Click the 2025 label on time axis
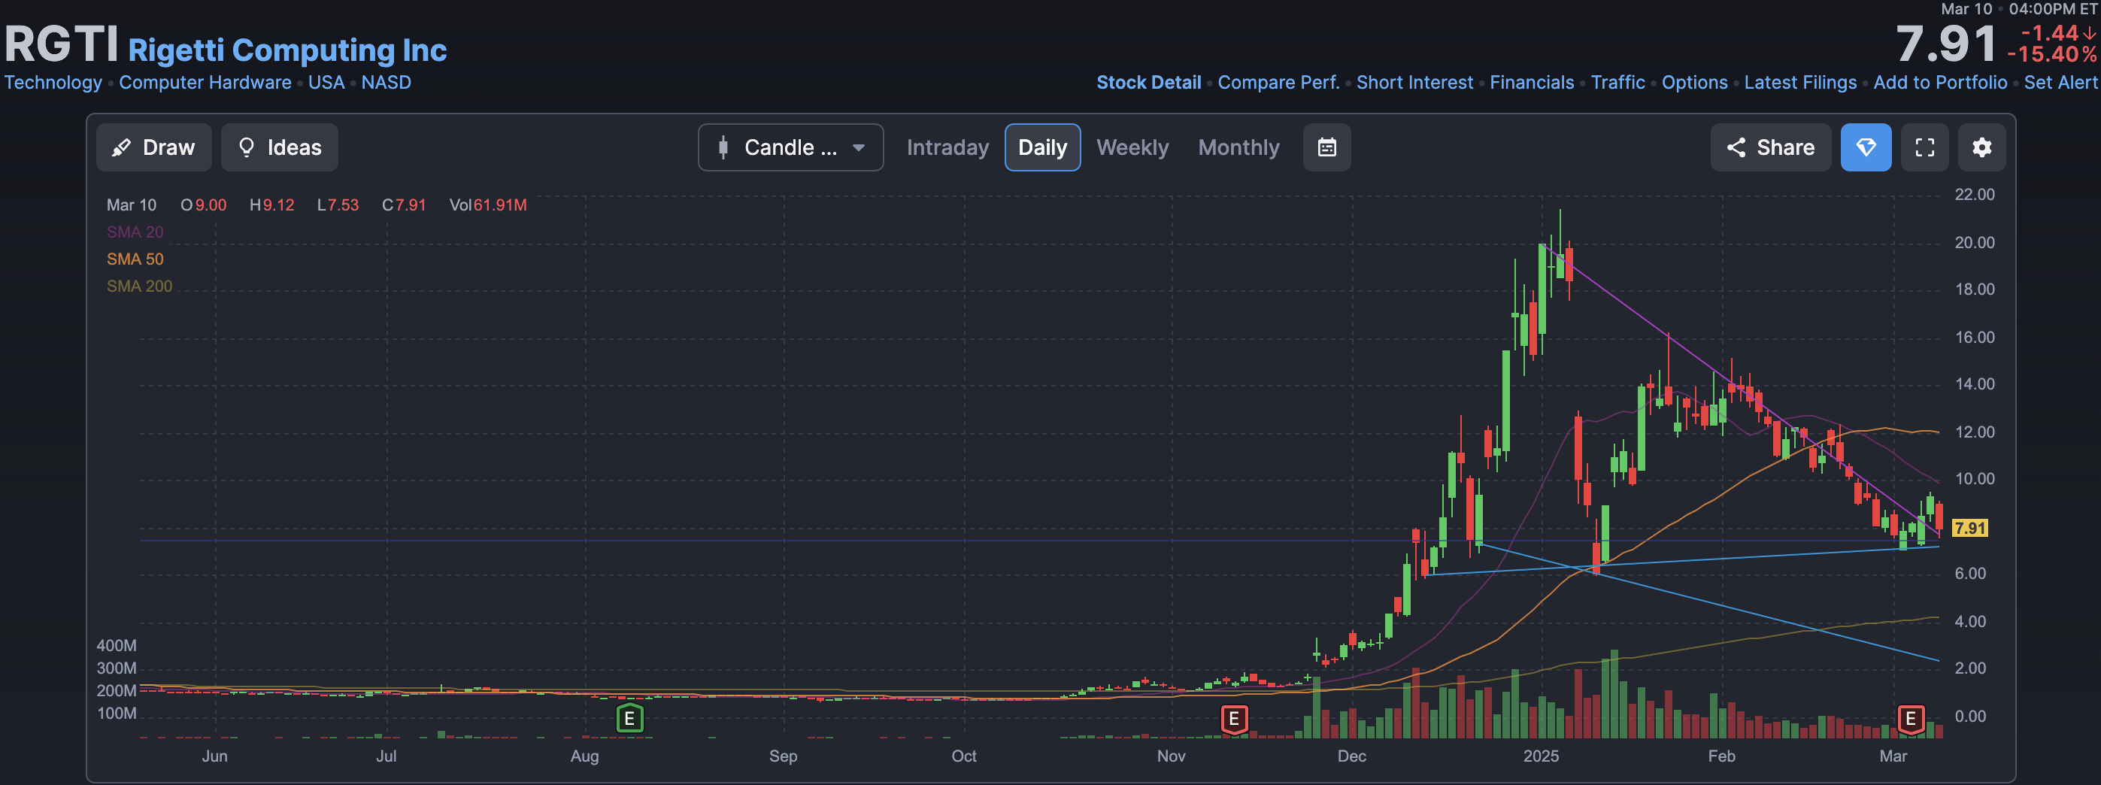The image size is (2101, 785). coord(1541,756)
